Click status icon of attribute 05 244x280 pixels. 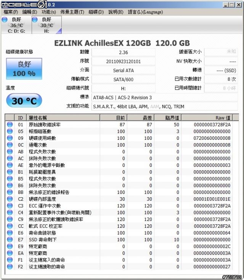[x=10, y=131]
